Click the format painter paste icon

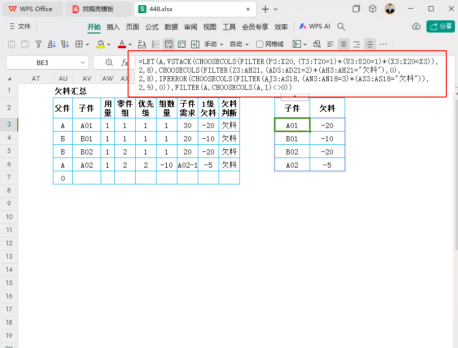coord(25,44)
